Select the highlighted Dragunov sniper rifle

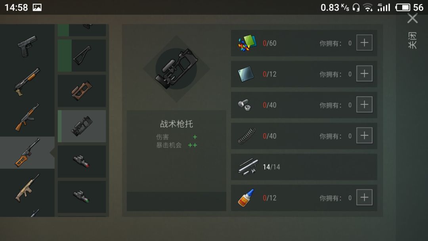click(27, 153)
